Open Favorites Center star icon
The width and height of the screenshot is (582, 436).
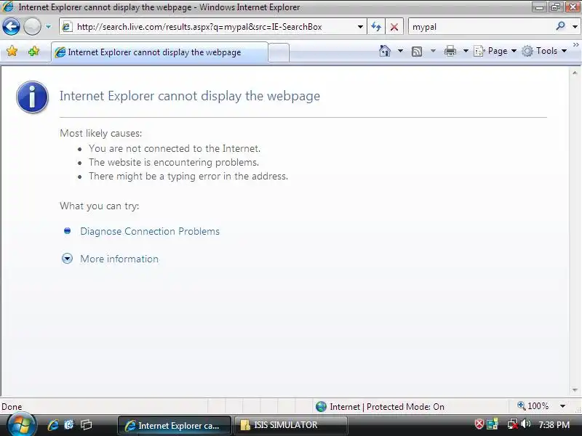coord(12,51)
